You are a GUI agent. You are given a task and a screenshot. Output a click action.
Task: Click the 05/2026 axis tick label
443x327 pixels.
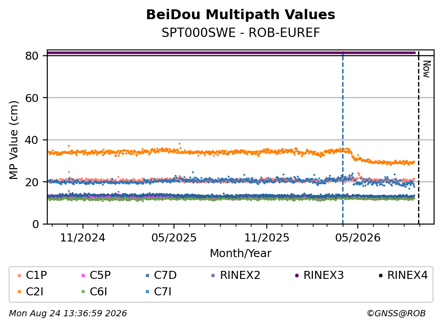pyautogui.click(x=358, y=238)
